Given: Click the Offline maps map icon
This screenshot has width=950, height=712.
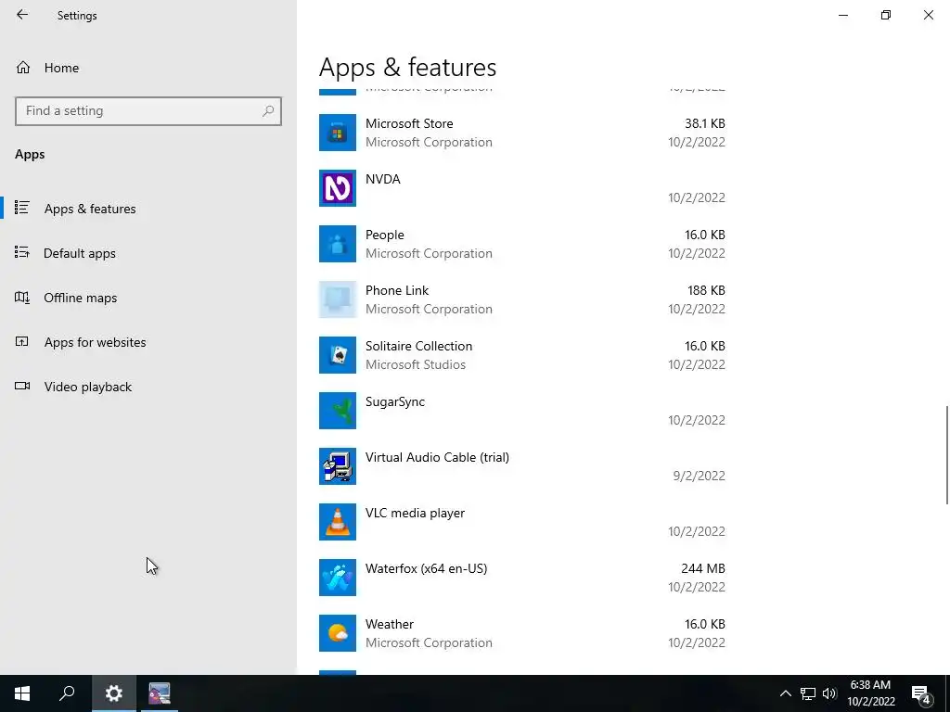Looking at the screenshot, I should coord(22,298).
